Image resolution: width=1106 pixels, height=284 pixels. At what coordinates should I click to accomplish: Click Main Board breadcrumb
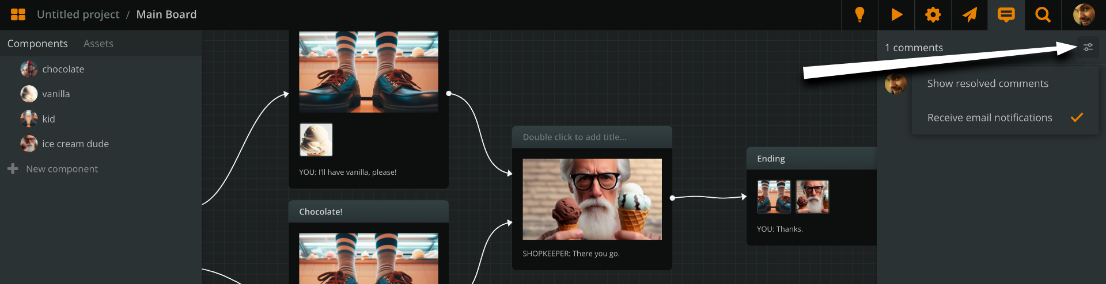pos(166,14)
